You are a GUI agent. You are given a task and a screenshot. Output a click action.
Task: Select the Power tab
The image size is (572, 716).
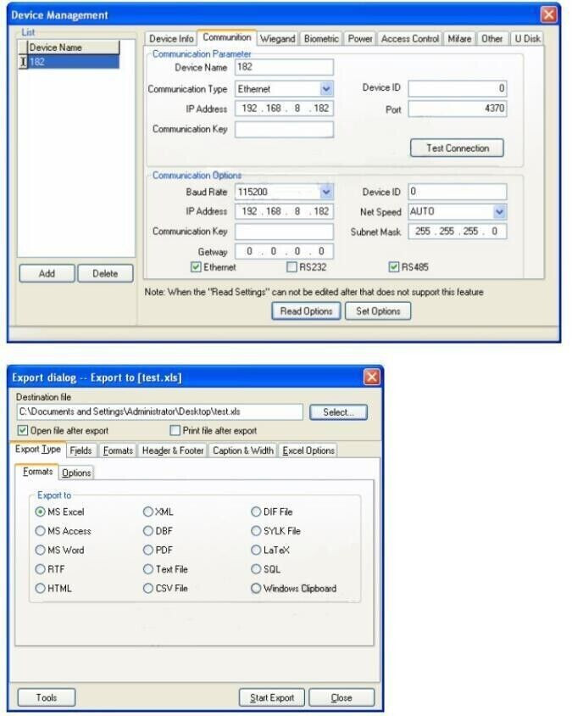pyautogui.click(x=360, y=39)
